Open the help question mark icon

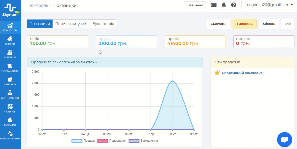pos(234,5)
